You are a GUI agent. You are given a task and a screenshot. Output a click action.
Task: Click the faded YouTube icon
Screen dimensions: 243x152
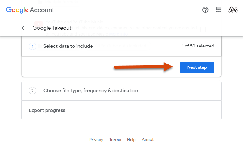[x=39, y=24]
